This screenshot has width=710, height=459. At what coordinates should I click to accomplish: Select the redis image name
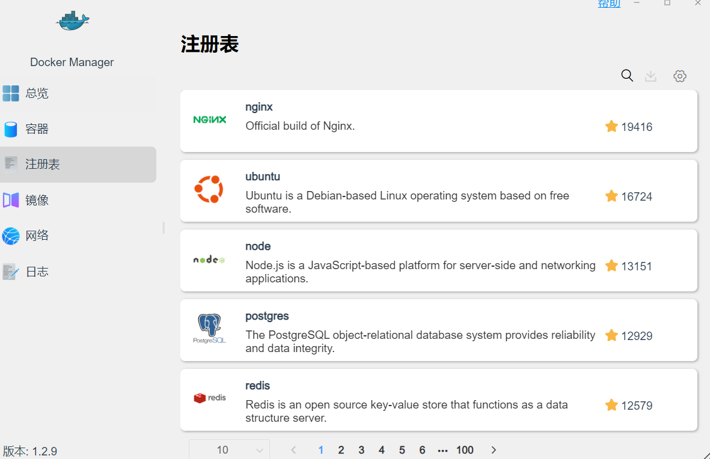click(x=258, y=386)
